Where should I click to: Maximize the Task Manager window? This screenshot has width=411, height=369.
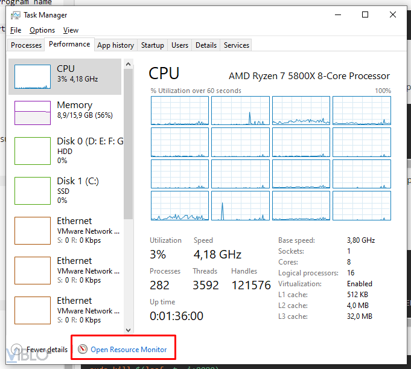[x=365, y=14]
